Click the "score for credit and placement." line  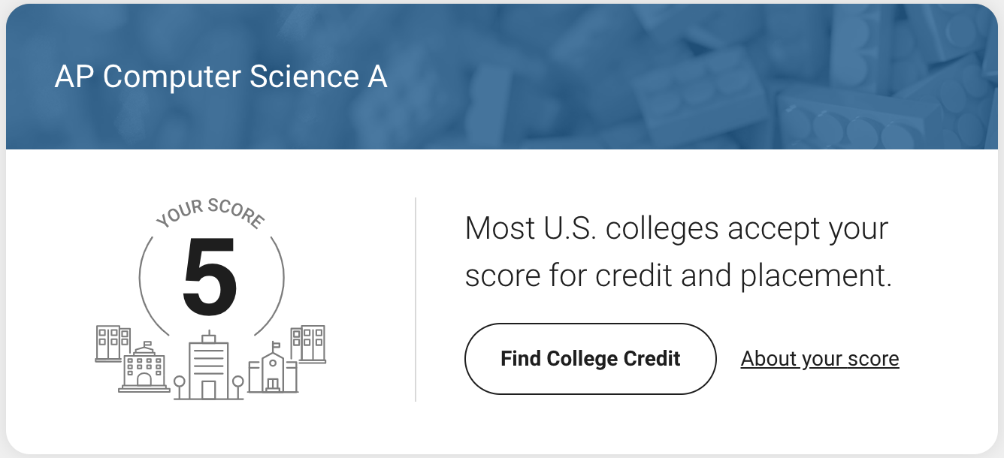click(x=678, y=276)
